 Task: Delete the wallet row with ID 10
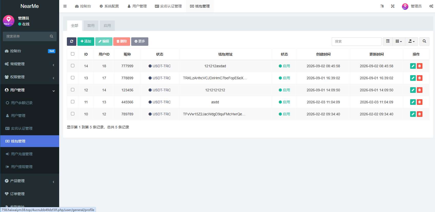pos(420,114)
